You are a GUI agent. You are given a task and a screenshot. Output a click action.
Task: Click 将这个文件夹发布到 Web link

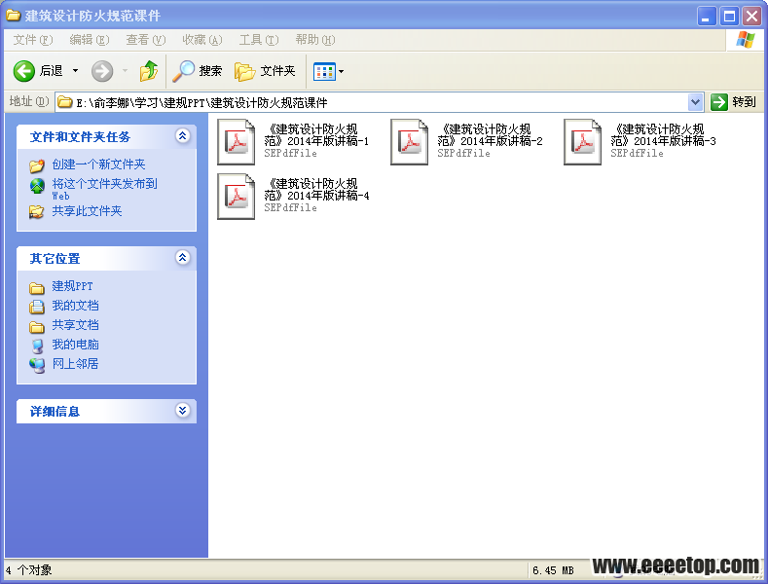[x=105, y=189]
